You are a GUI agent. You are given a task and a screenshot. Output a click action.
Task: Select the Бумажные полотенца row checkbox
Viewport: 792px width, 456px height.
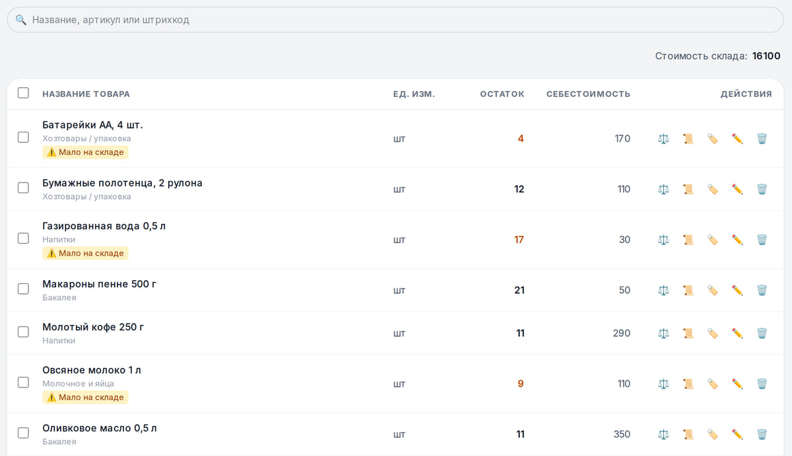pos(23,188)
